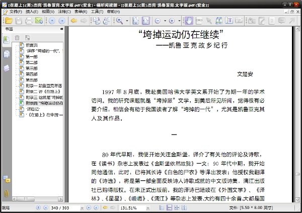The image size is (302, 213).
Task: Click the rotate-pages toolbar icon
Action: click(97, 21)
